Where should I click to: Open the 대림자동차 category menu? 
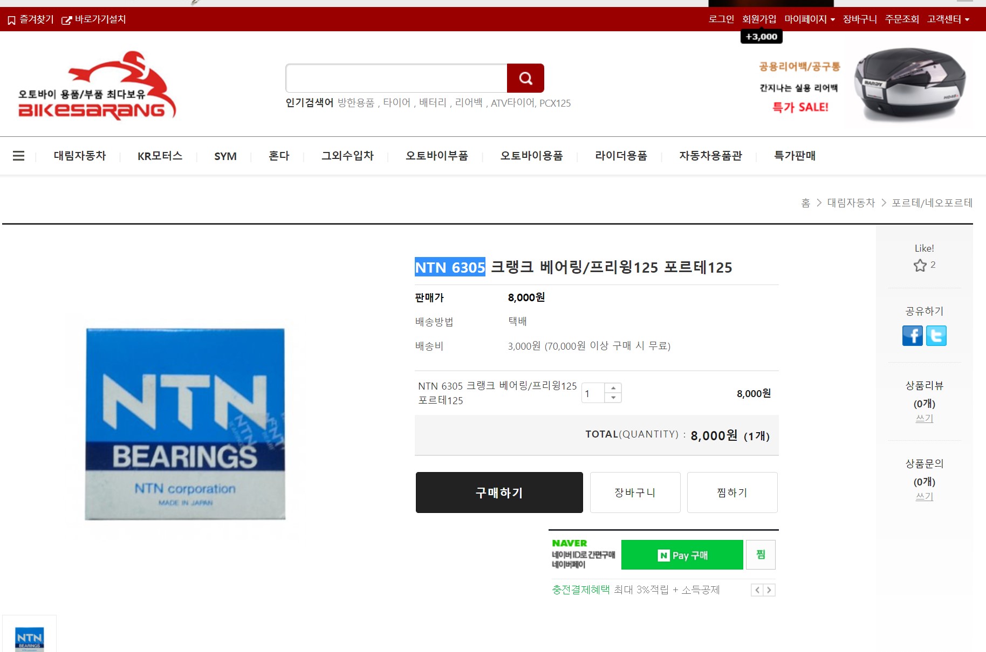click(80, 156)
